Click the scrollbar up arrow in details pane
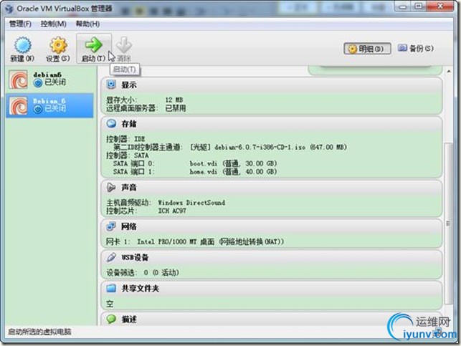This screenshot has height=346, width=461. click(x=449, y=72)
